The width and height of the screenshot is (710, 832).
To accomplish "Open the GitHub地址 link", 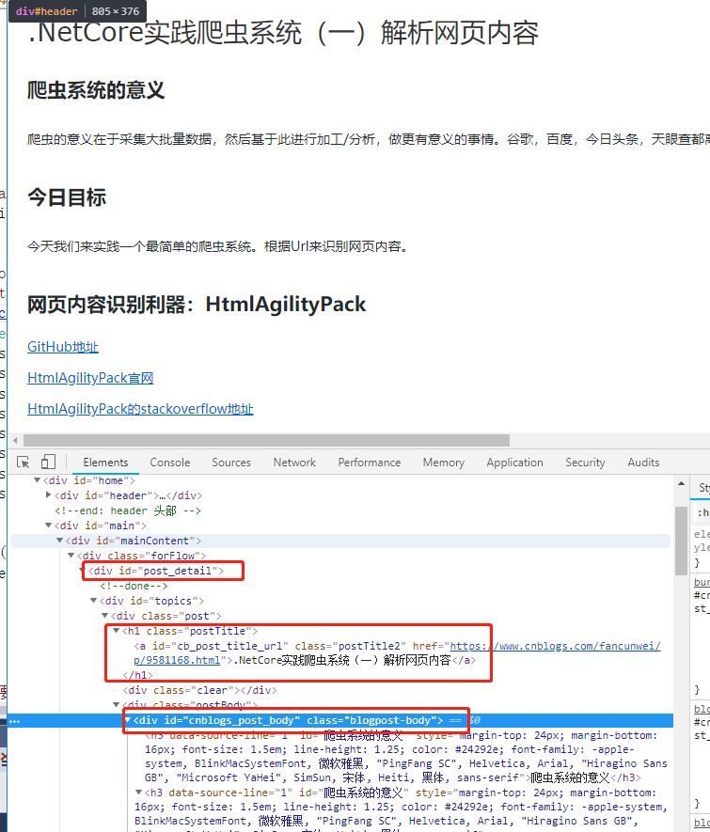I will pyautogui.click(x=63, y=347).
